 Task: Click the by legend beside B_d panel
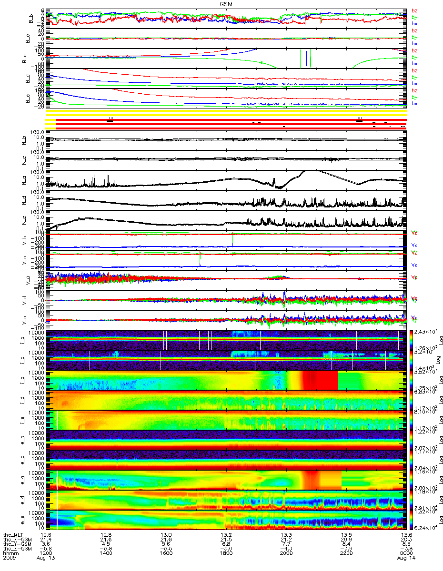pos(414,77)
